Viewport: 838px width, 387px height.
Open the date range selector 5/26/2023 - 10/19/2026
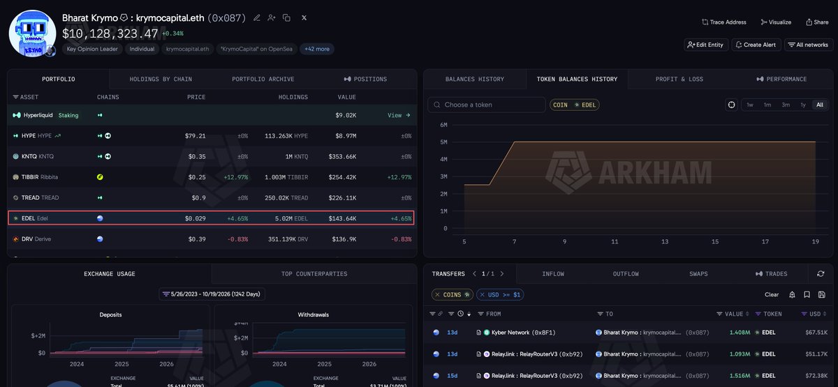tap(212, 294)
